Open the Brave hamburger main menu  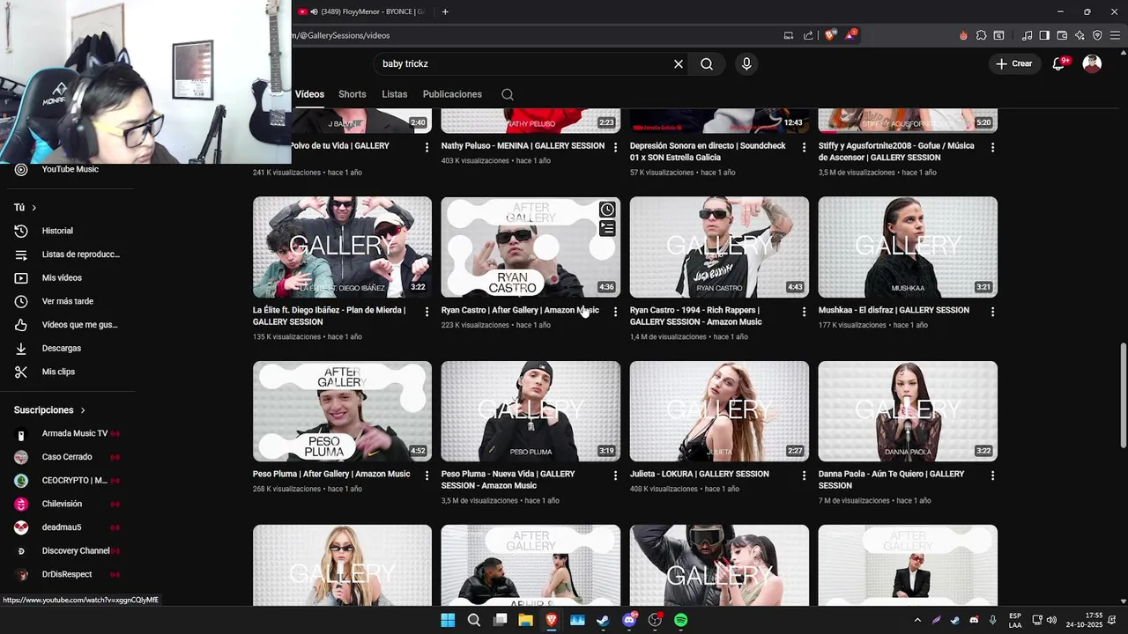pyautogui.click(x=1115, y=35)
